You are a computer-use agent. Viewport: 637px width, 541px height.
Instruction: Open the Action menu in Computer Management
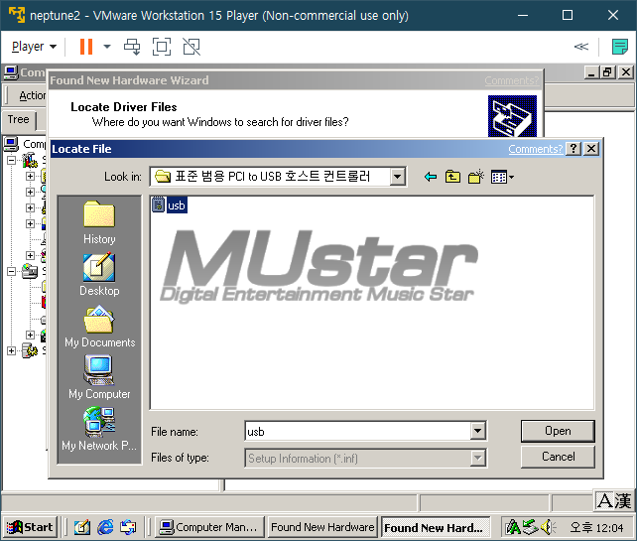(x=32, y=95)
